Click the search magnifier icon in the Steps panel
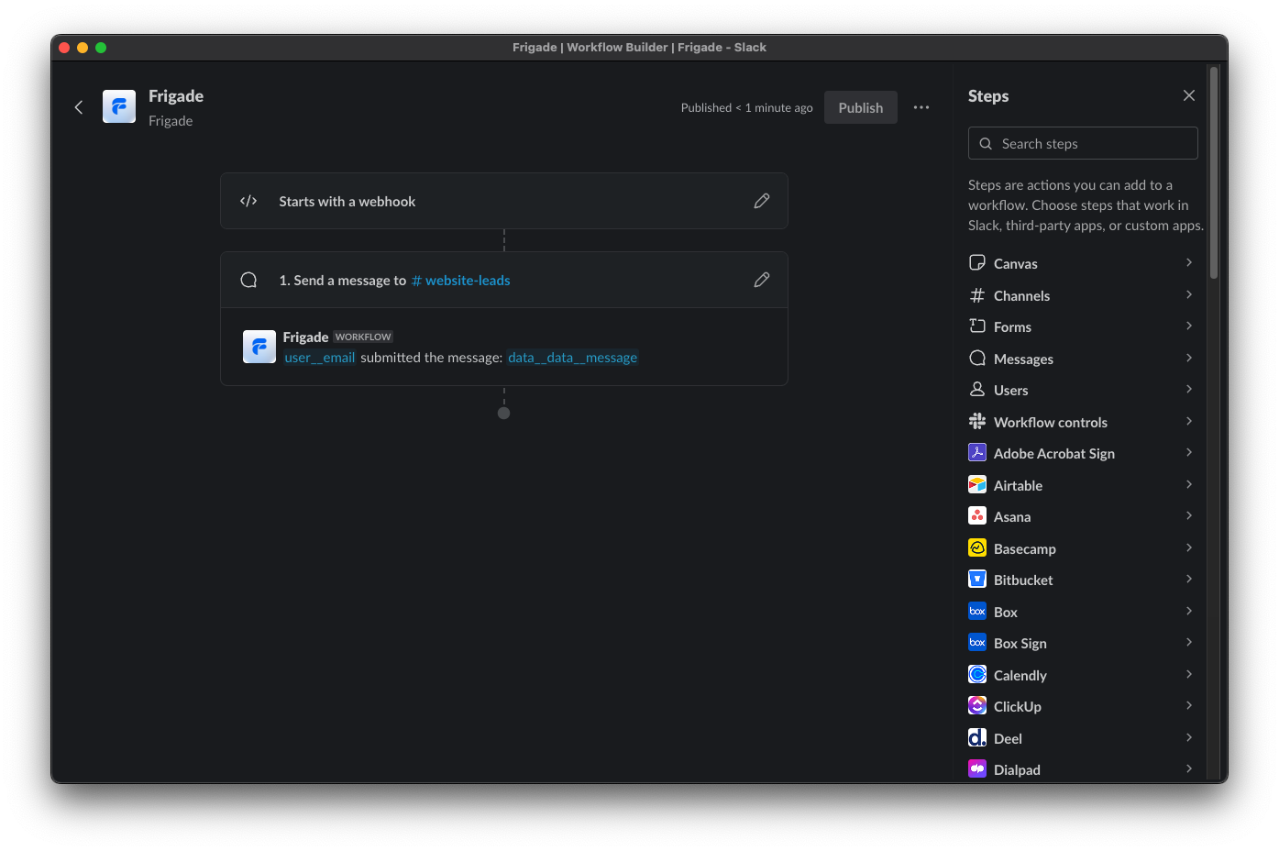The image size is (1279, 851). (x=986, y=144)
